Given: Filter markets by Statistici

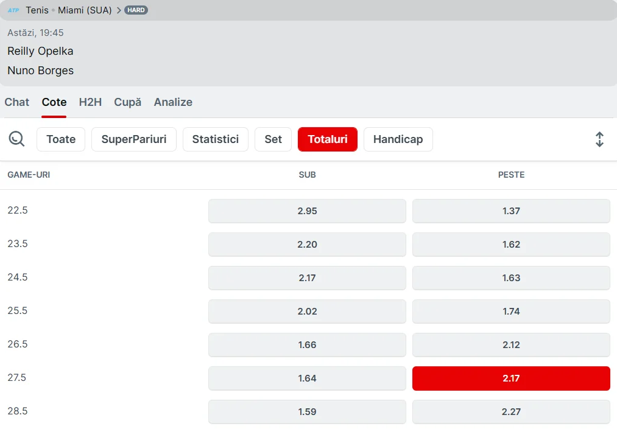Looking at the screenshot, I should tap(215, 139).
